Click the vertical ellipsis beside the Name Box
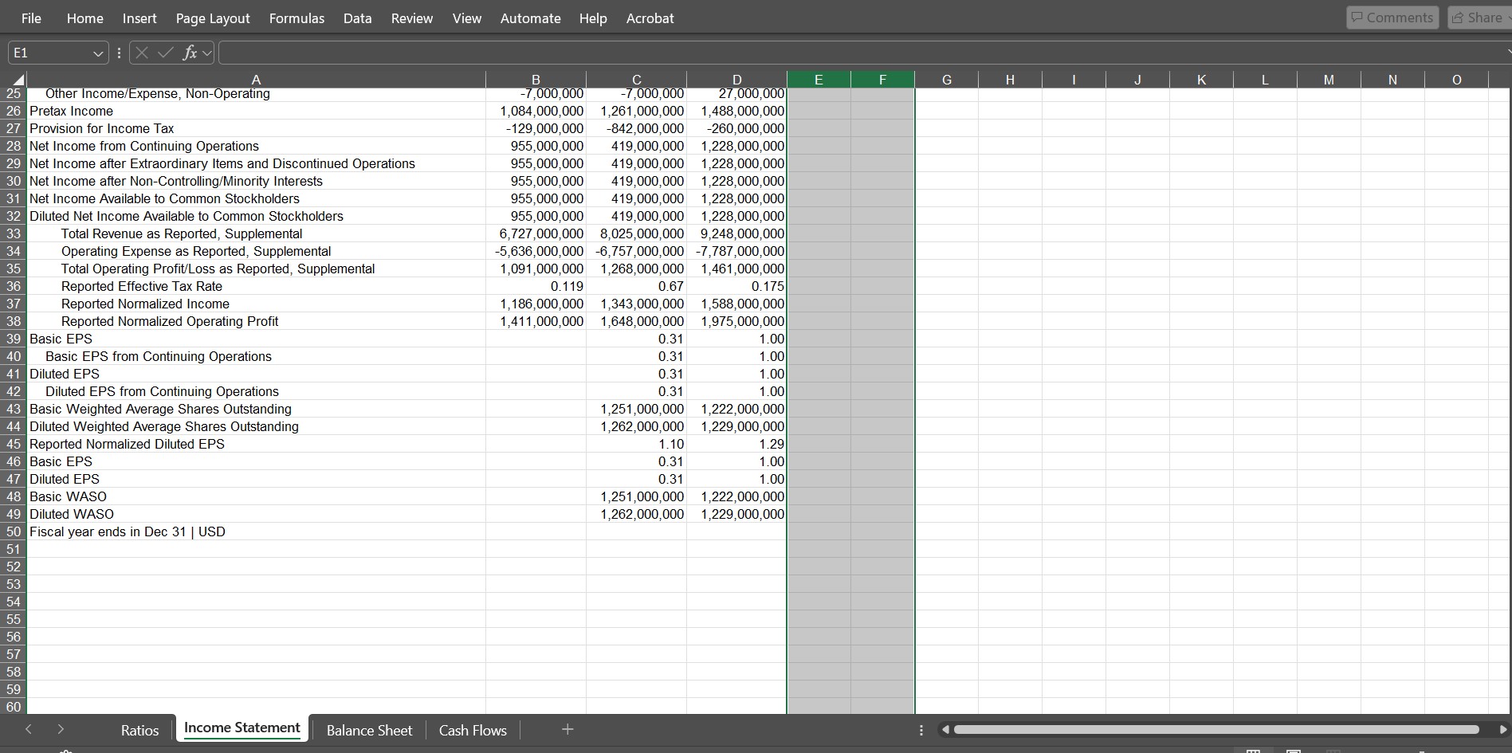The width and height of the screenshot is (1512, 753). click(118, 53)
